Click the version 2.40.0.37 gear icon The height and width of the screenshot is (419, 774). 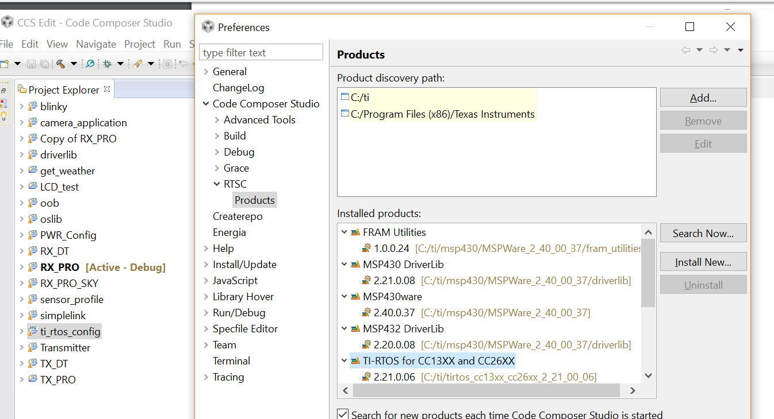(367, 313)
